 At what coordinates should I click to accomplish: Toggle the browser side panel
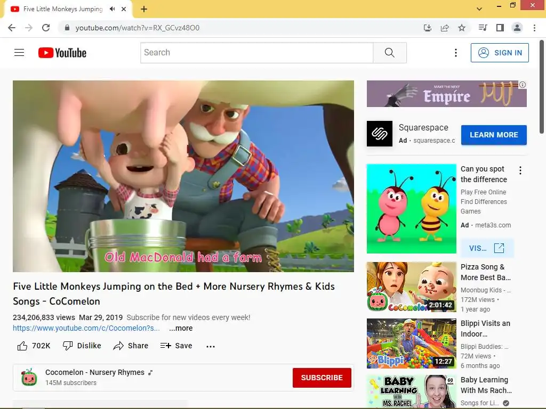(x=500, y=28)
